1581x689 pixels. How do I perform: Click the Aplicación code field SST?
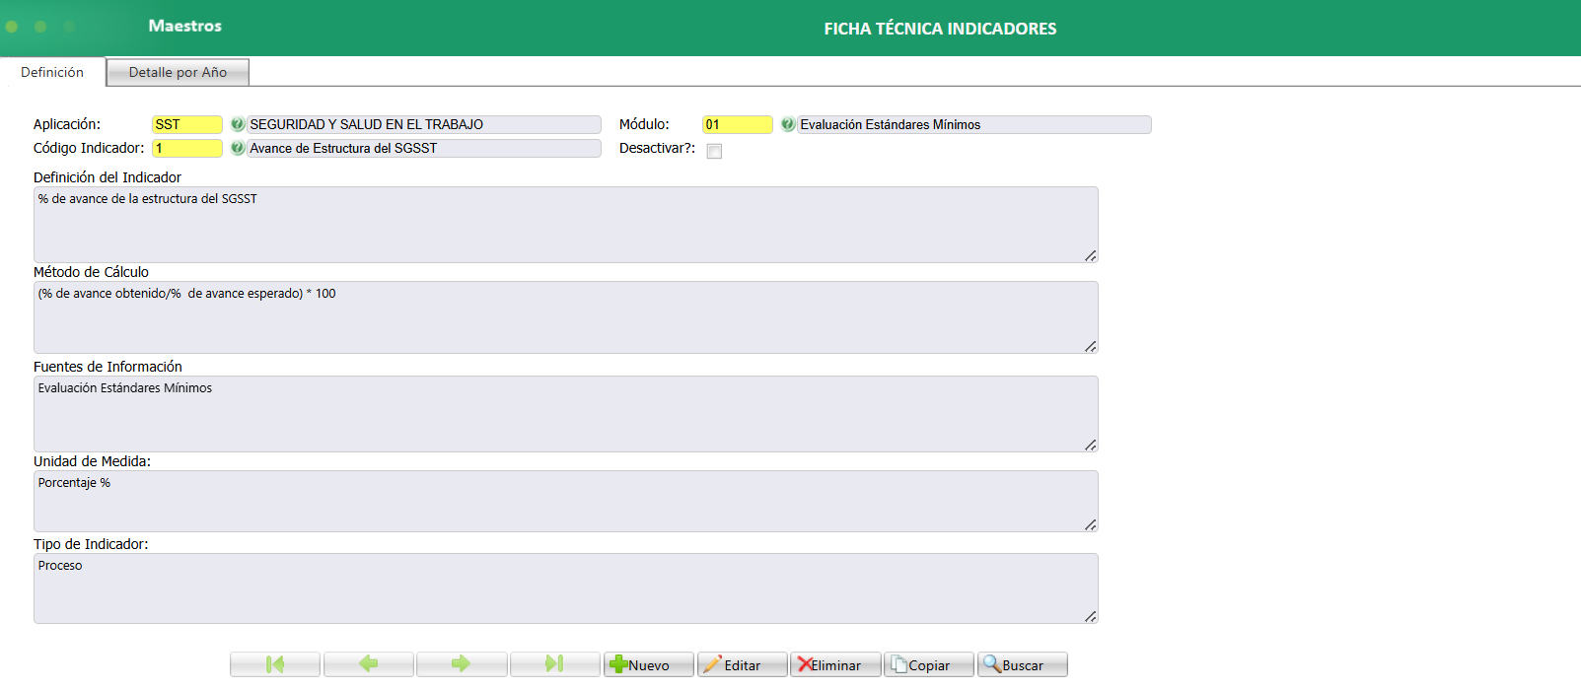click(x=187, y=124)
